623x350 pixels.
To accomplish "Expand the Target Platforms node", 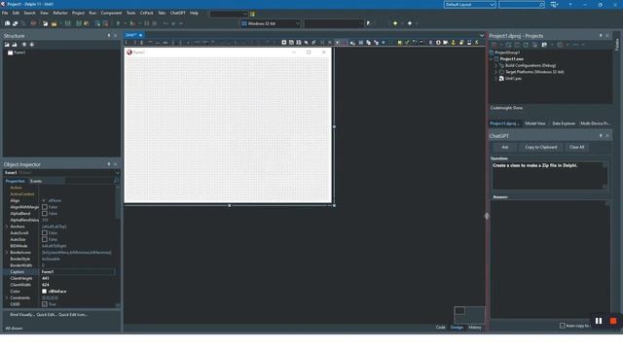I will pos(495,72).
